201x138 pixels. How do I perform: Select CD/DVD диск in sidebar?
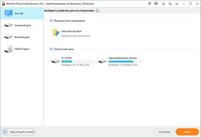pyautogui.click(x=22, y=49)
